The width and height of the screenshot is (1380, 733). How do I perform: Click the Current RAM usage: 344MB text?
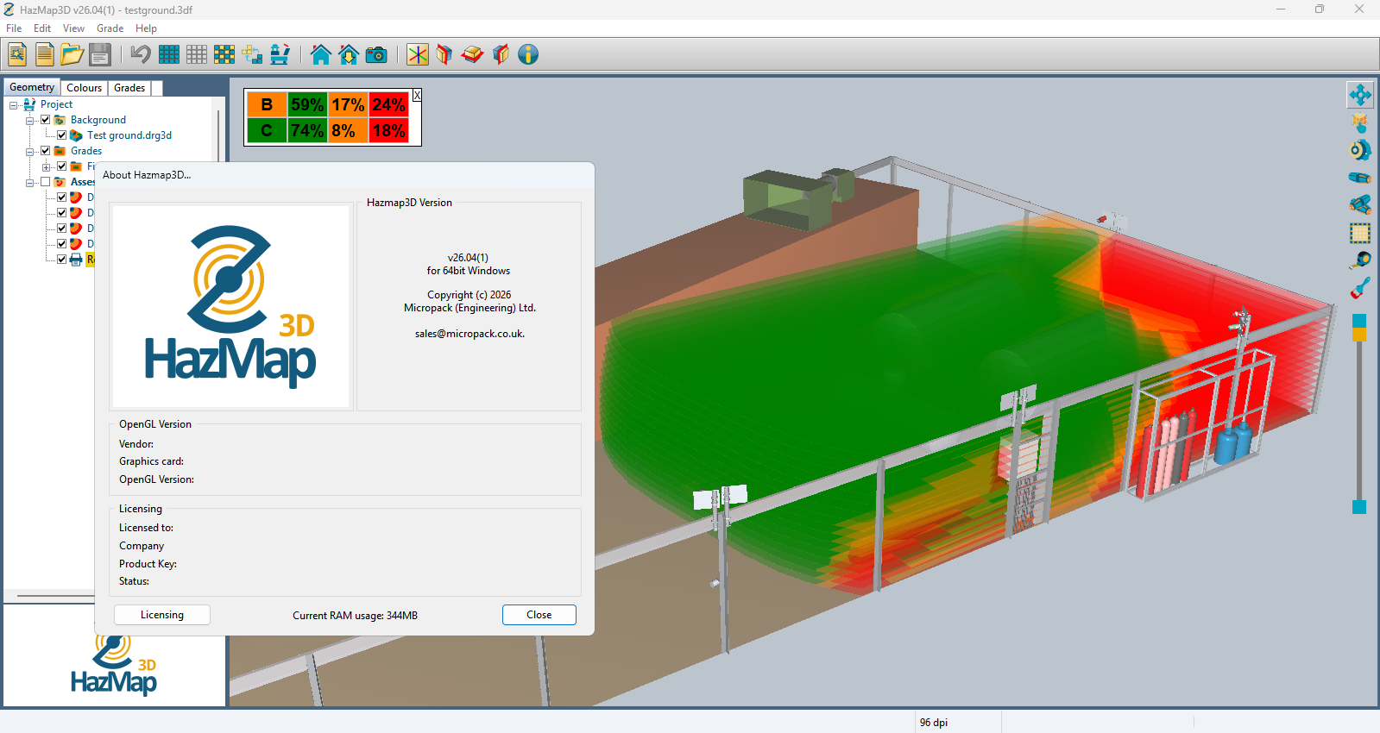[355, 616]
